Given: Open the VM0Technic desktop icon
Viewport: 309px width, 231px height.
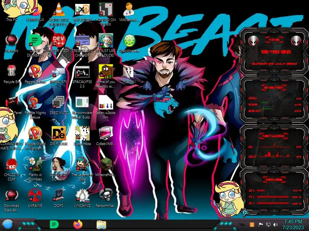Looking at the screenshot, I should [129, 9].
